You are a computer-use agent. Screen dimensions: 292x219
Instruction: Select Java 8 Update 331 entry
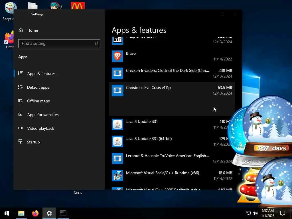pyautogui.click(x=169, y=124)
